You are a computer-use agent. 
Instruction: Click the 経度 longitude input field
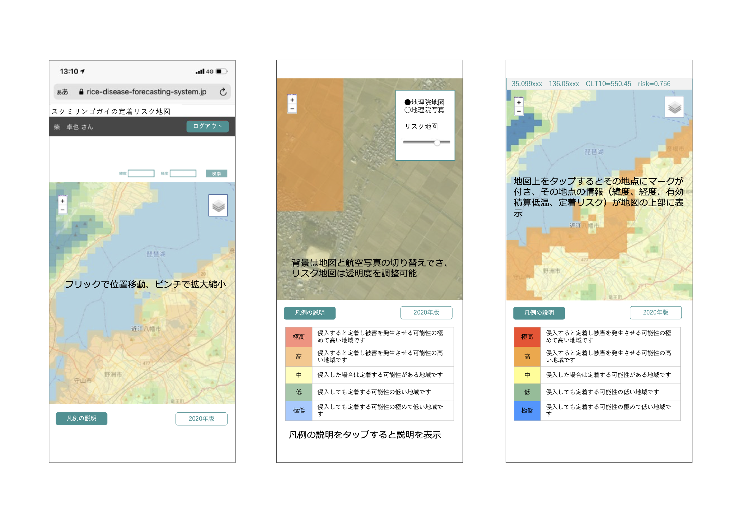click(183, 173)
